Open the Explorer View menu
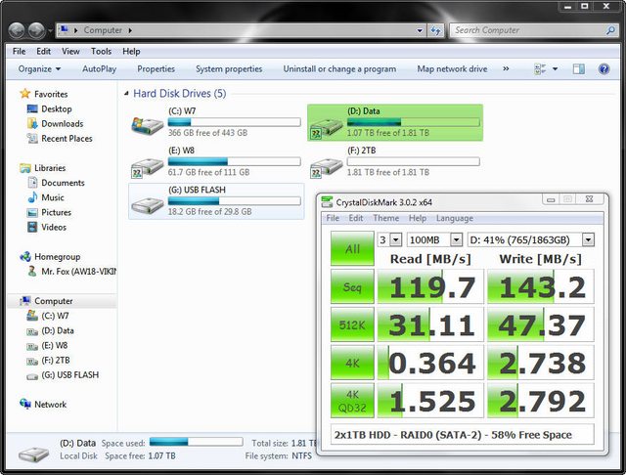 tap(70, 51)
